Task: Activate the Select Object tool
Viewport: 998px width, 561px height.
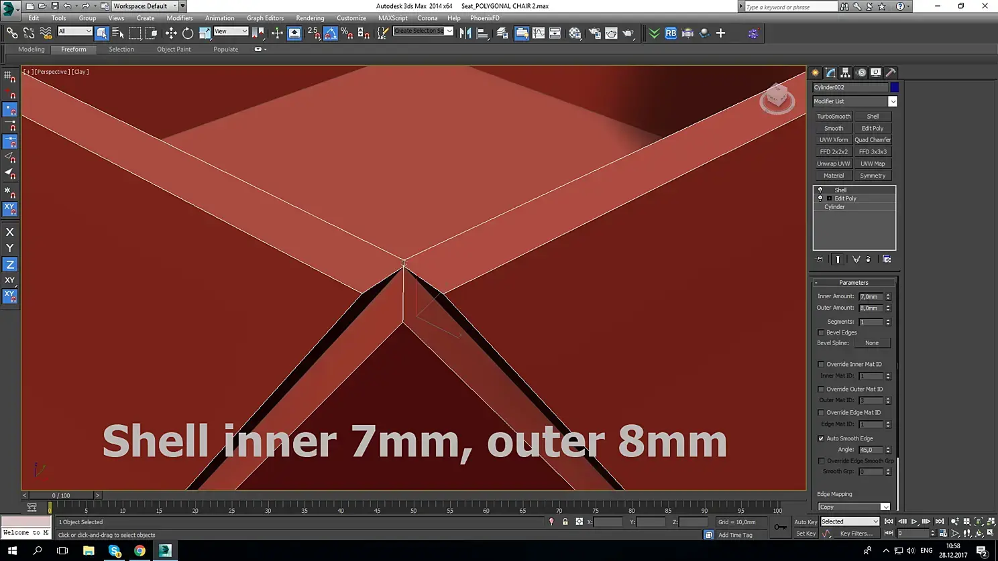Action: pos(101,33)
